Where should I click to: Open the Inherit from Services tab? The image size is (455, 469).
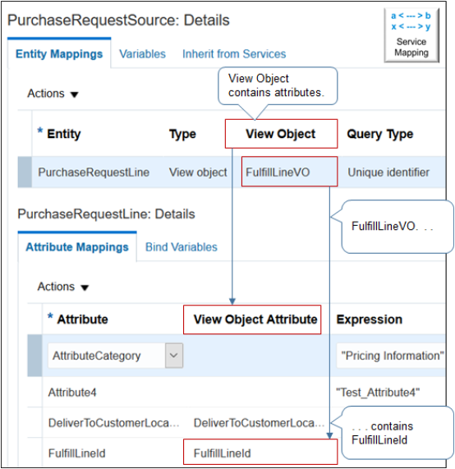click(x=234, y=54)
